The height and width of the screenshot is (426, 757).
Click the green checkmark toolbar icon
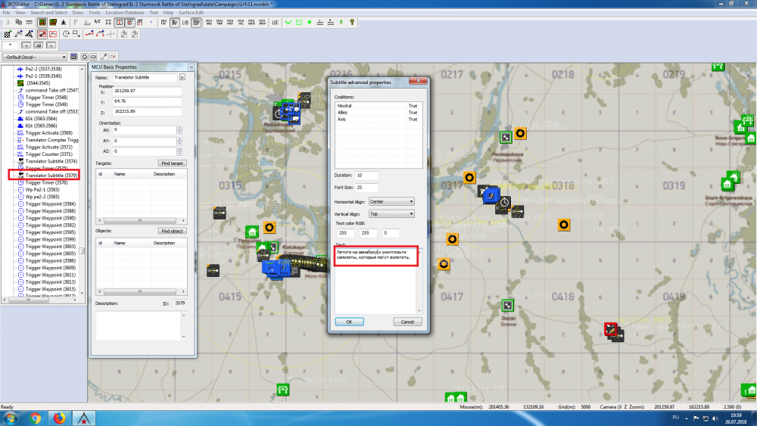(288, 23)
